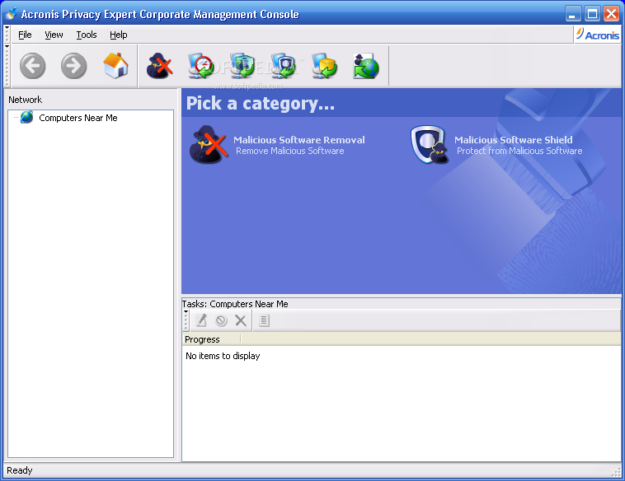Click the large Malicious Software Shield icon
Viewport: 625px width, 481px height.
(430, 144)
